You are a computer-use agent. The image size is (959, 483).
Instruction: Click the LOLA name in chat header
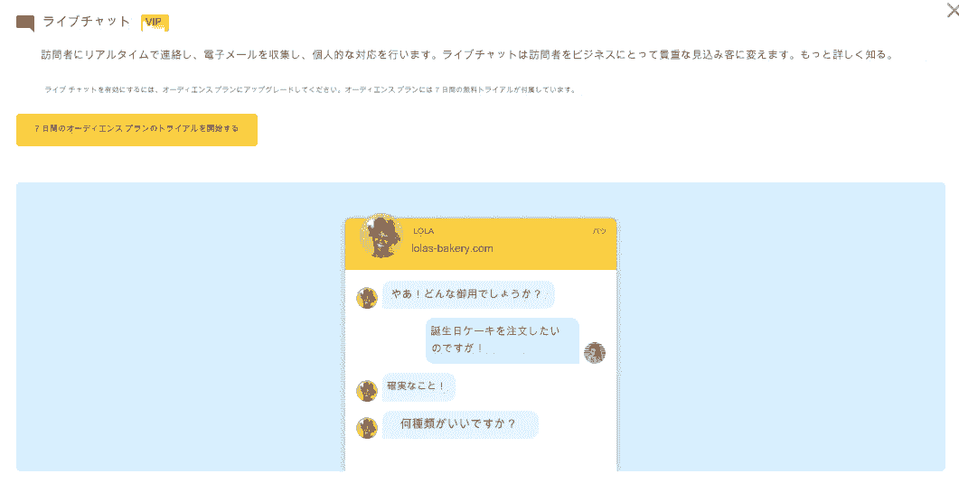tap(423, 231)
